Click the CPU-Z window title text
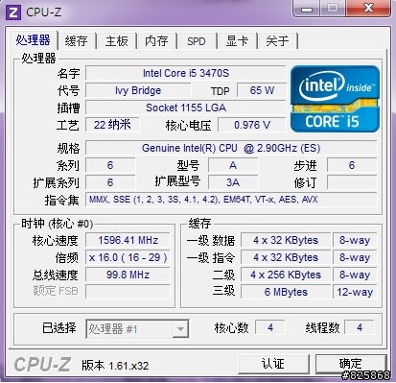This screenshot has width=396, height=383. [44, 12]
